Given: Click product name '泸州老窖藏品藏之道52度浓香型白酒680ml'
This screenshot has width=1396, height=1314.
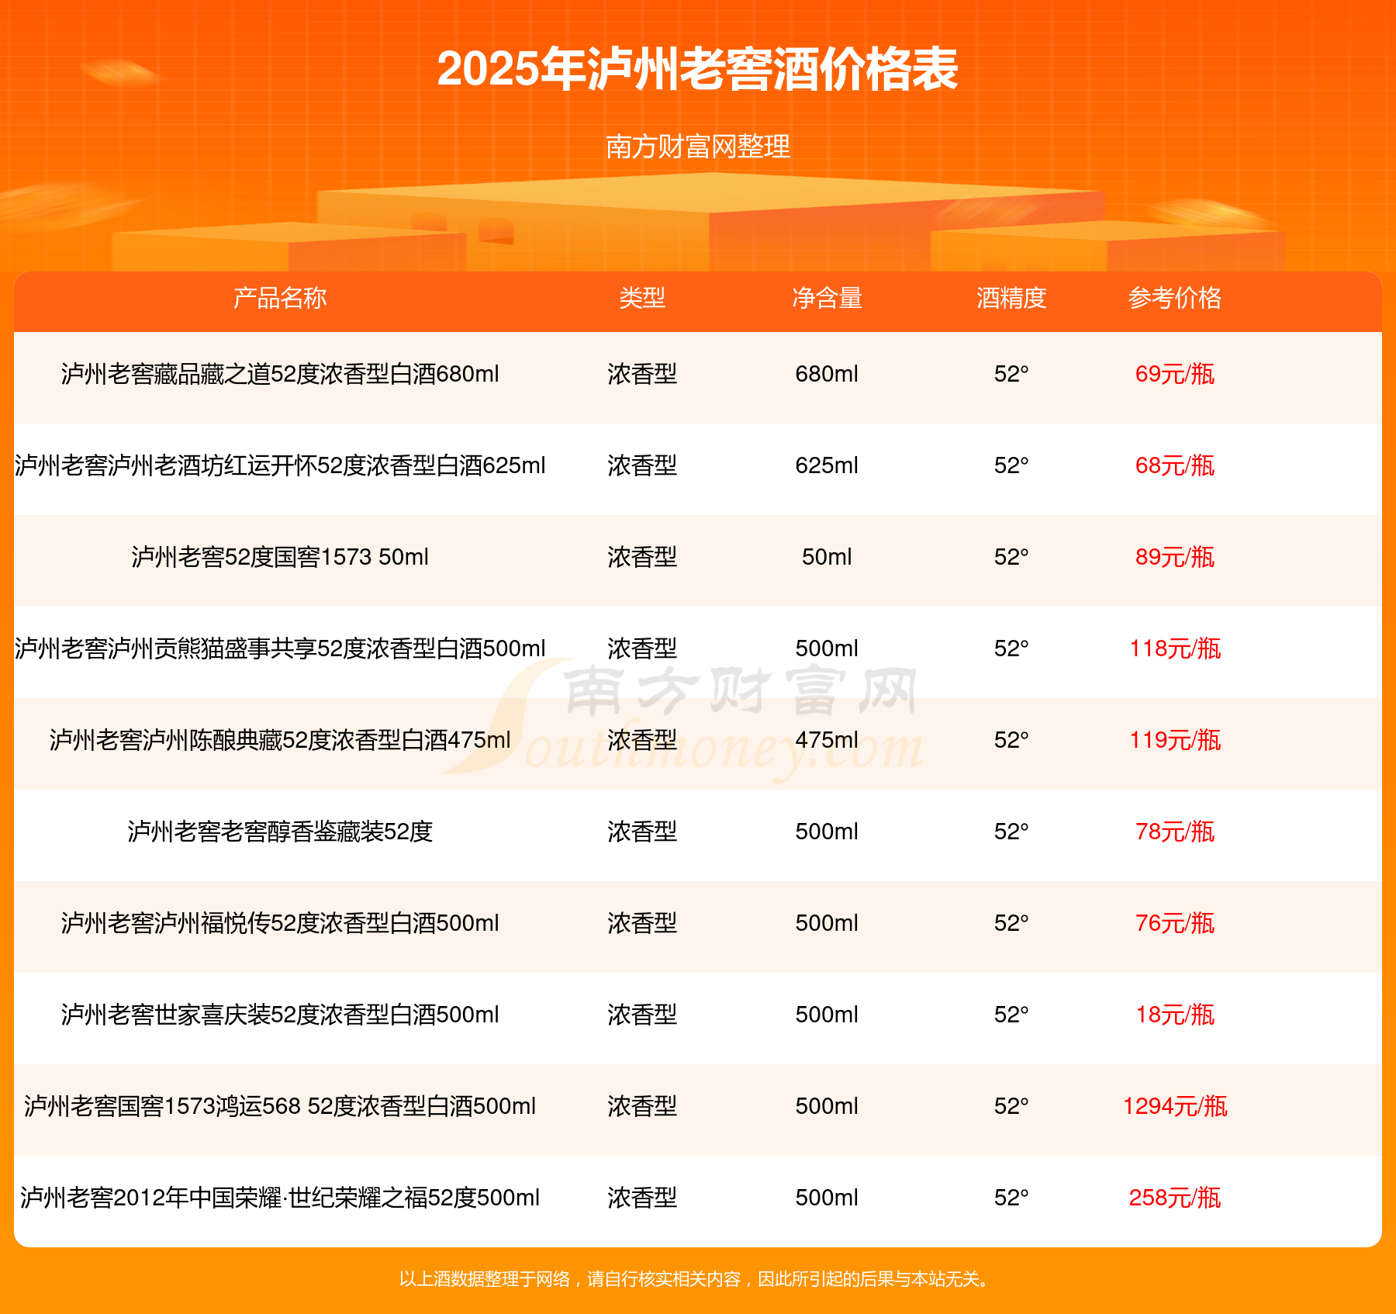Looking at the screenshot, I should click(x=280, y=374).
